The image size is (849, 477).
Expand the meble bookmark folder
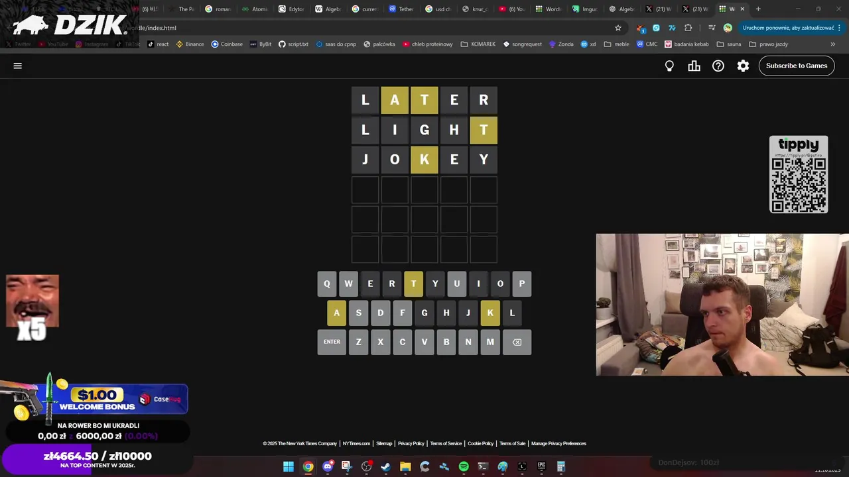pyautogui.click(x=616, y=44)
